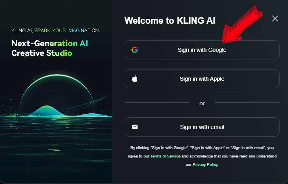The height and width of the screenshot is (184, 288).
Task: Click the agreement disclaimer paragraph text
Action: 202,156
